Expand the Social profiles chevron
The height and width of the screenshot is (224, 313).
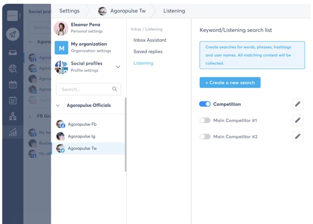pos(118,67)
